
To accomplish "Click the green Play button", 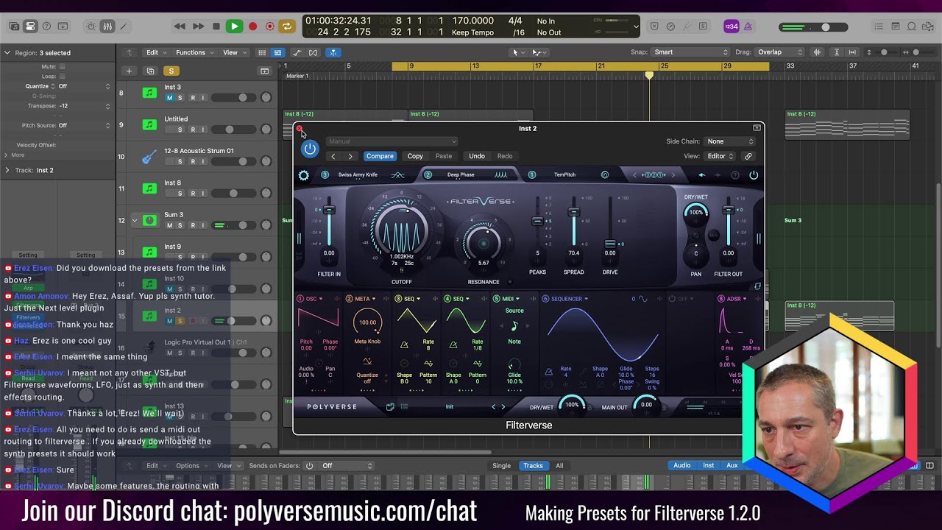I will coord(234,26).
